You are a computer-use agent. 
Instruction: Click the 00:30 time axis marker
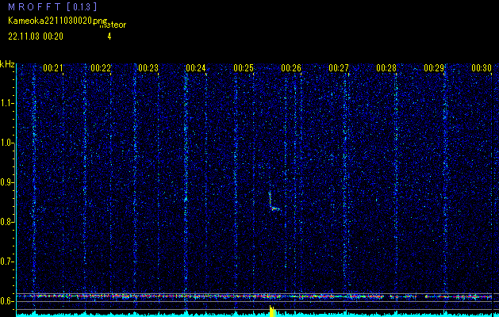tap(482, 67)
